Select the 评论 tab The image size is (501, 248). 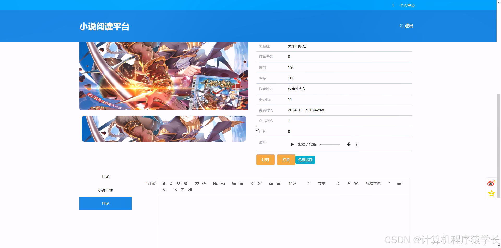coord(105,204)
